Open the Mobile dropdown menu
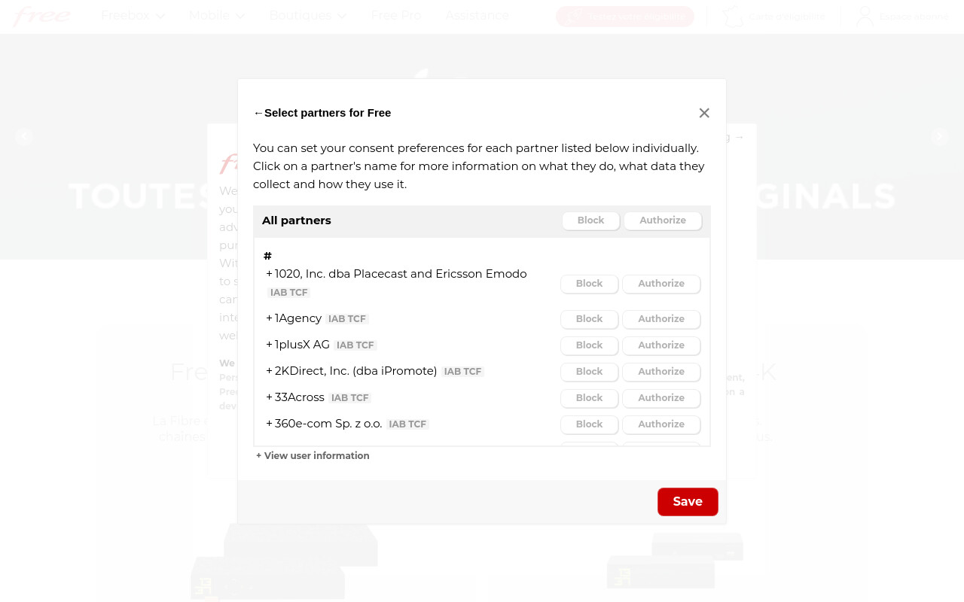The image size is (964, 602). coord(217,16)
